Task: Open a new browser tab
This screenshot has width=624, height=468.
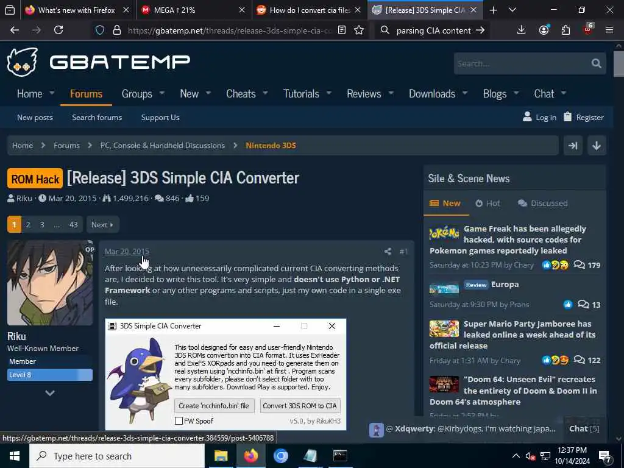Action: pyautogui.click(x=493, y=10)
